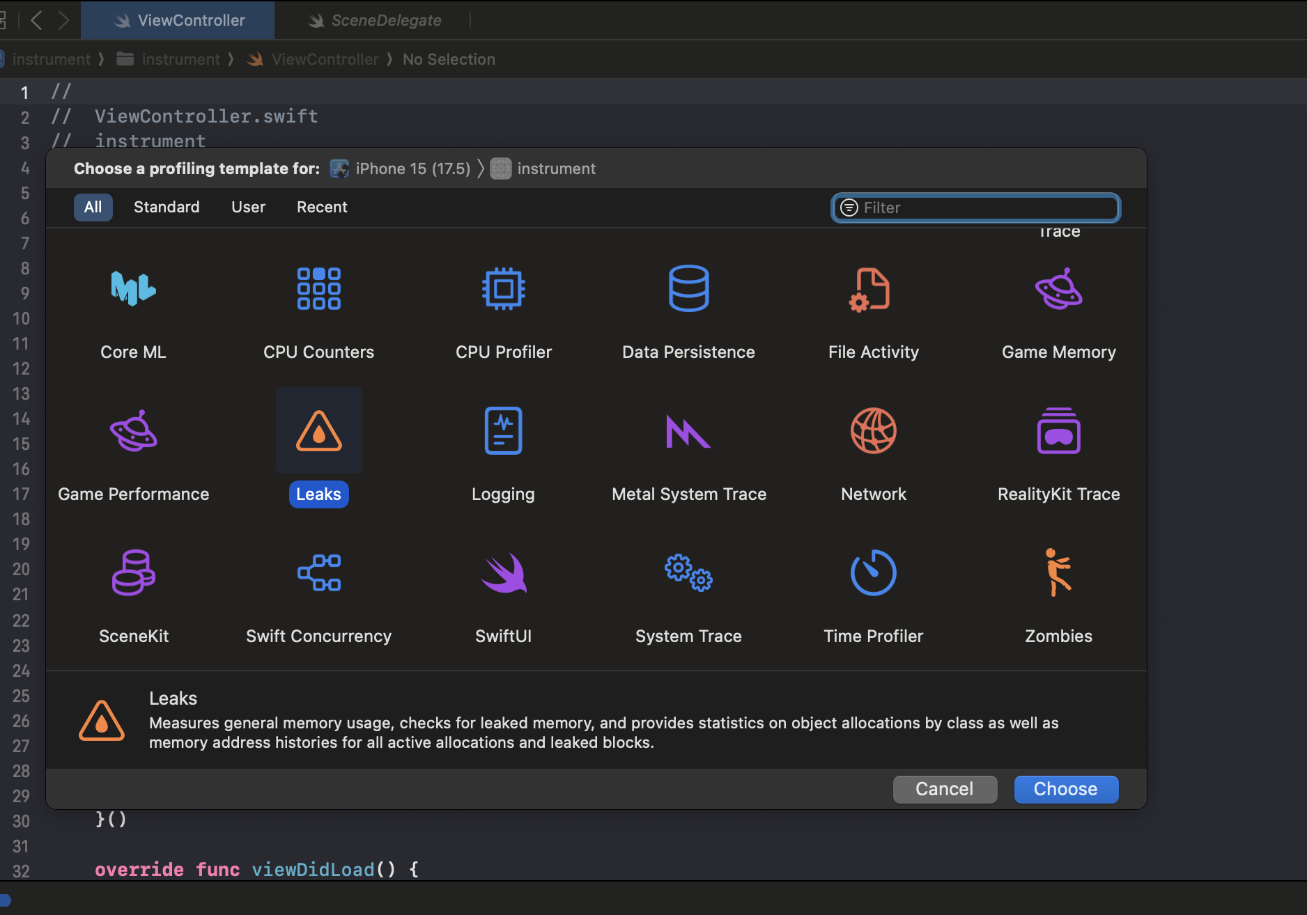Click the Cancel button

coord(945,789)
